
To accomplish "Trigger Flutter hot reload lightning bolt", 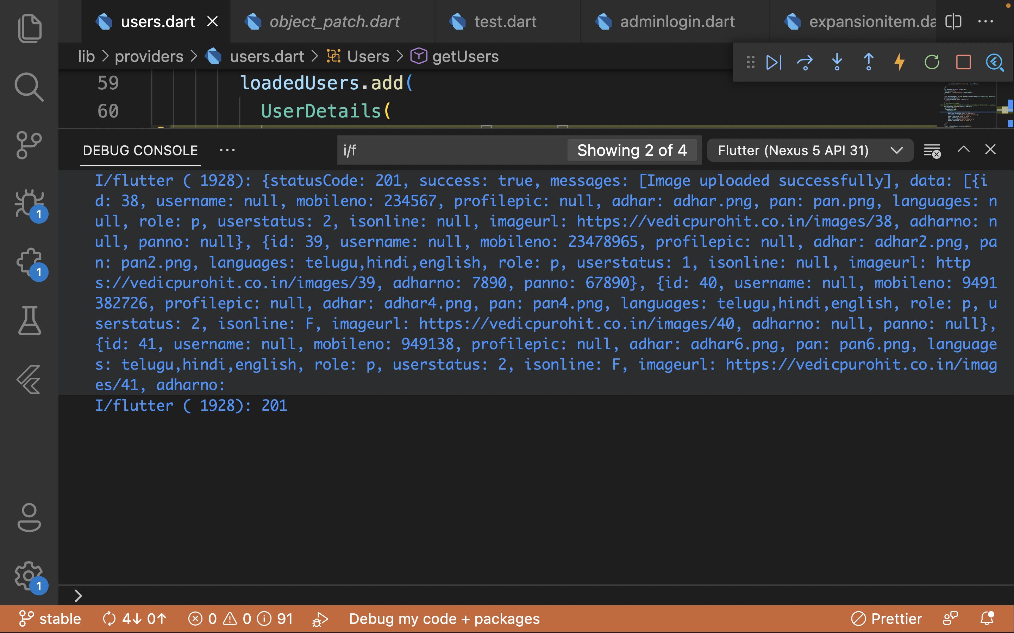I will pyautogui.click(x=900, y=62).
